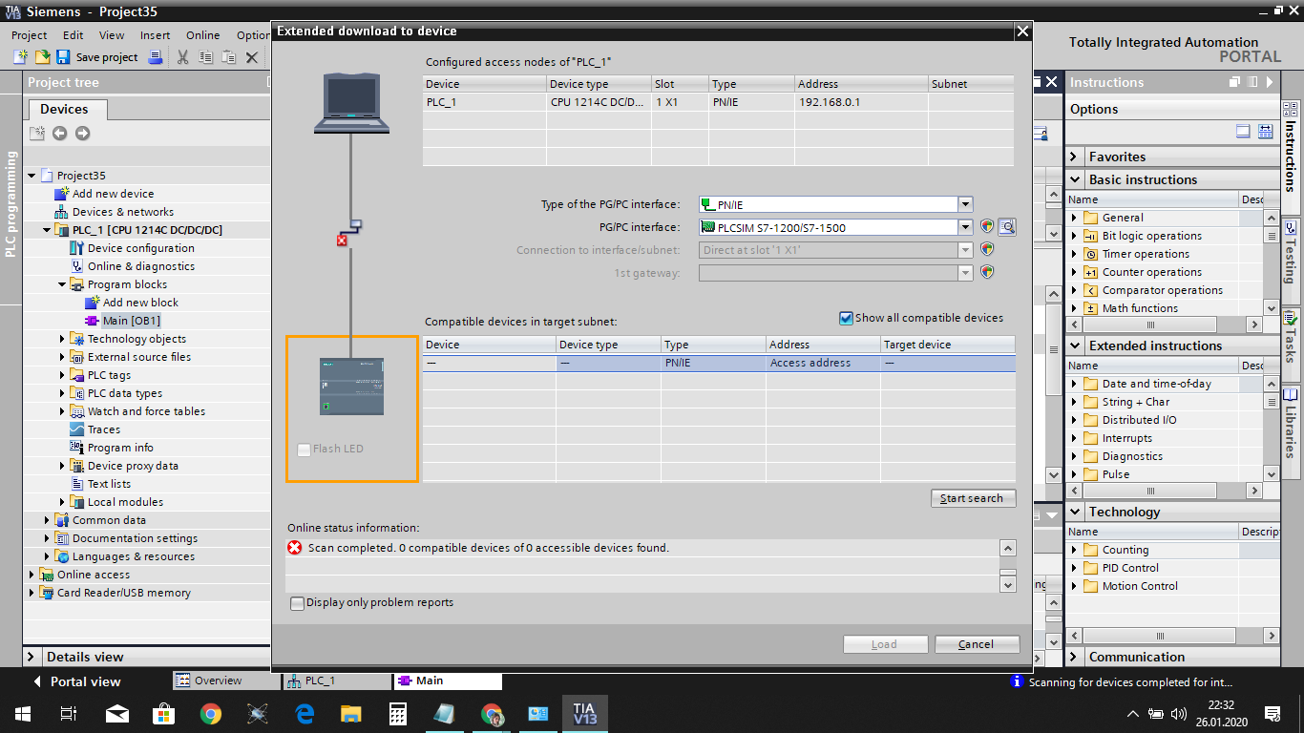This screenshot has width=1304, height=733.
Task: Select Online & diagnostics in project tree
Action: [x=141, y=266]
